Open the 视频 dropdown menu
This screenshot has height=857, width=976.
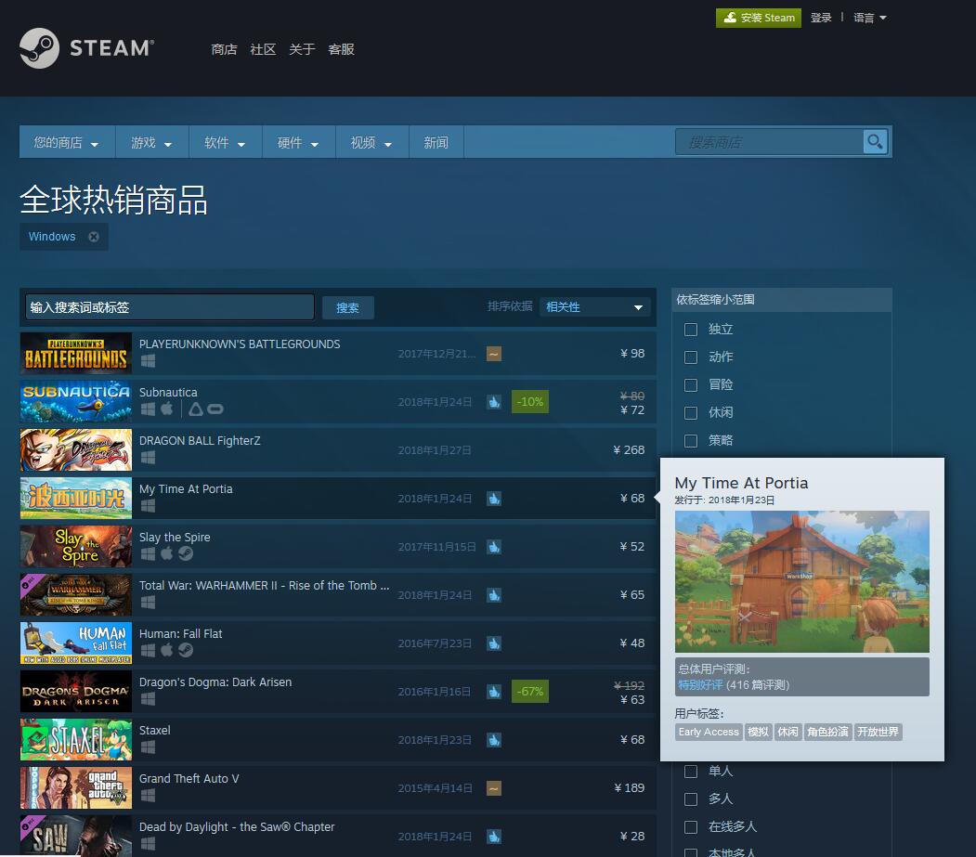point(371,142)
